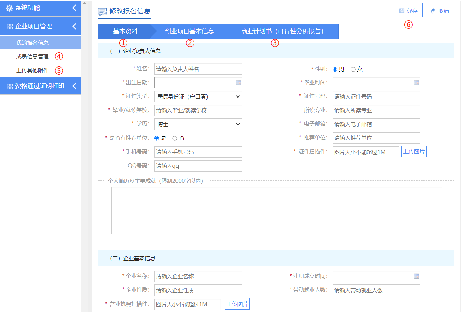461x312 pixels.
Task: Click the 营业执照扫描件 file path field
Action: pyautogui.click(x=188, y=304)
